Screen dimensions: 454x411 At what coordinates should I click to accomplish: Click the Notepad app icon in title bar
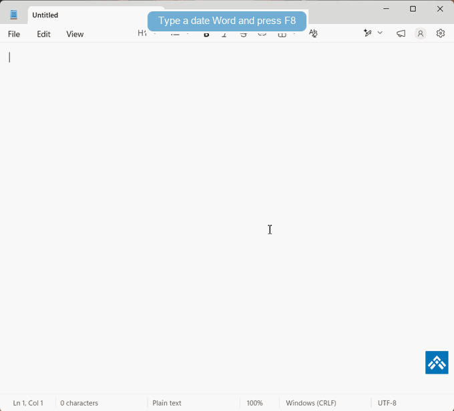click(13, 15)
